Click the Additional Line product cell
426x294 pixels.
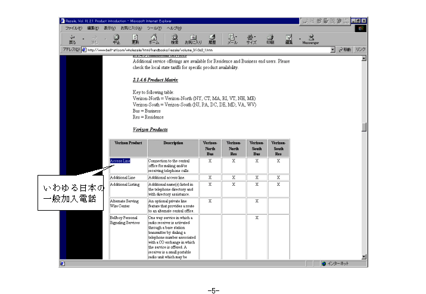(128, 177)
